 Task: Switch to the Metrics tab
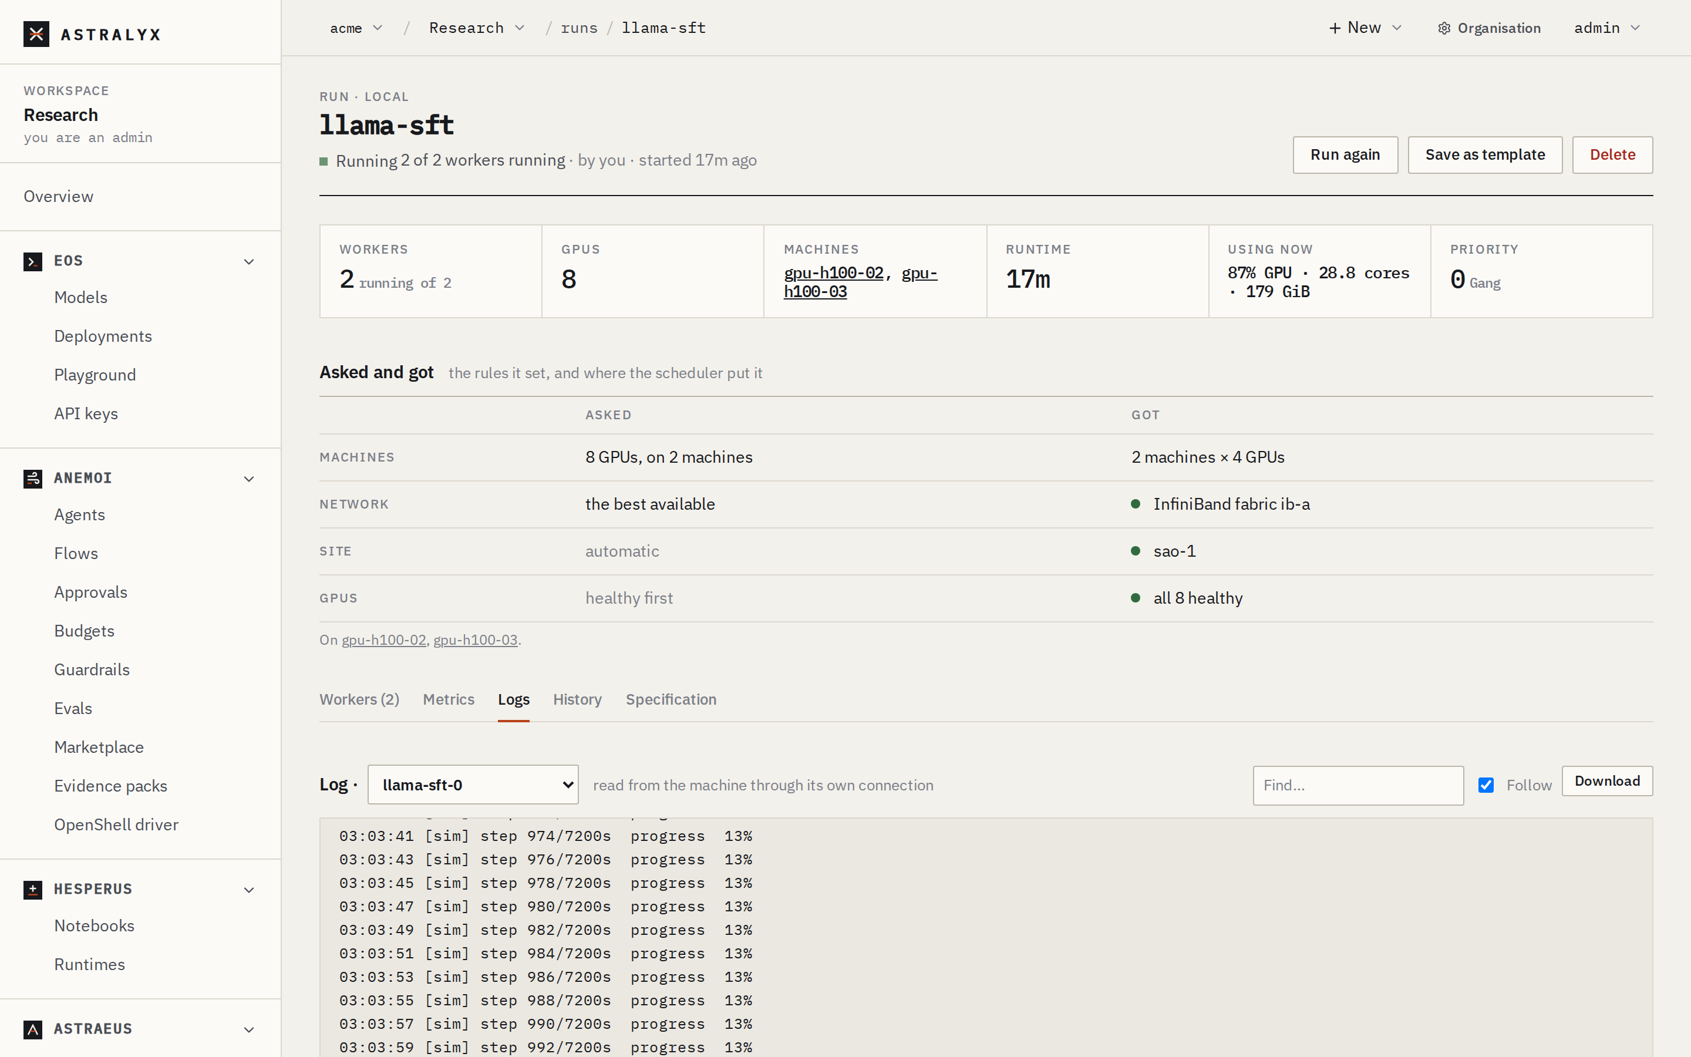(x=449, y=699)
